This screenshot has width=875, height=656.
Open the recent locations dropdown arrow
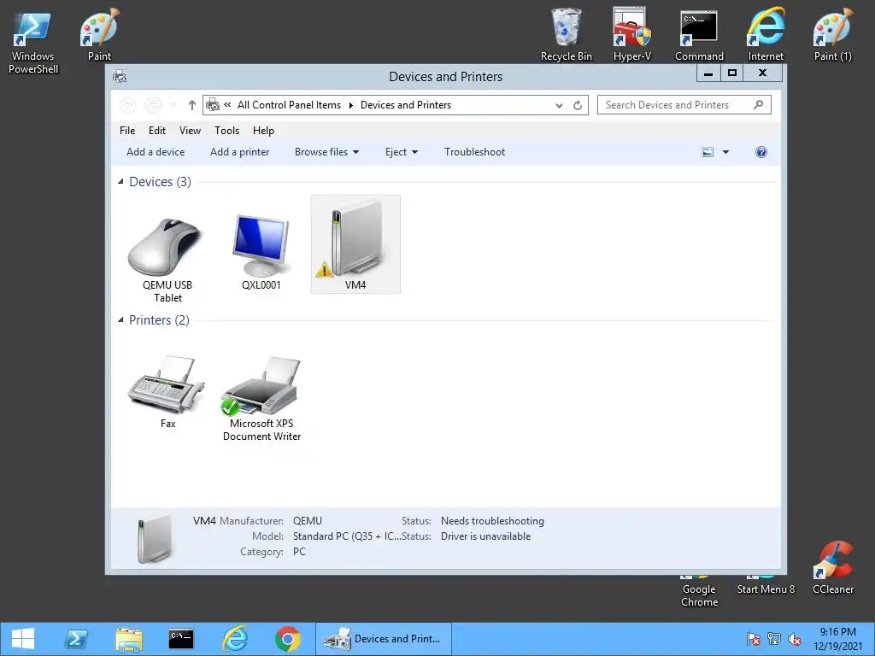173,105
